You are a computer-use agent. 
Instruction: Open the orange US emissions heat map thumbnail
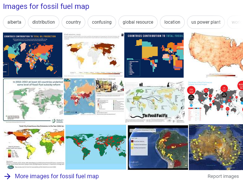[216, 55]
